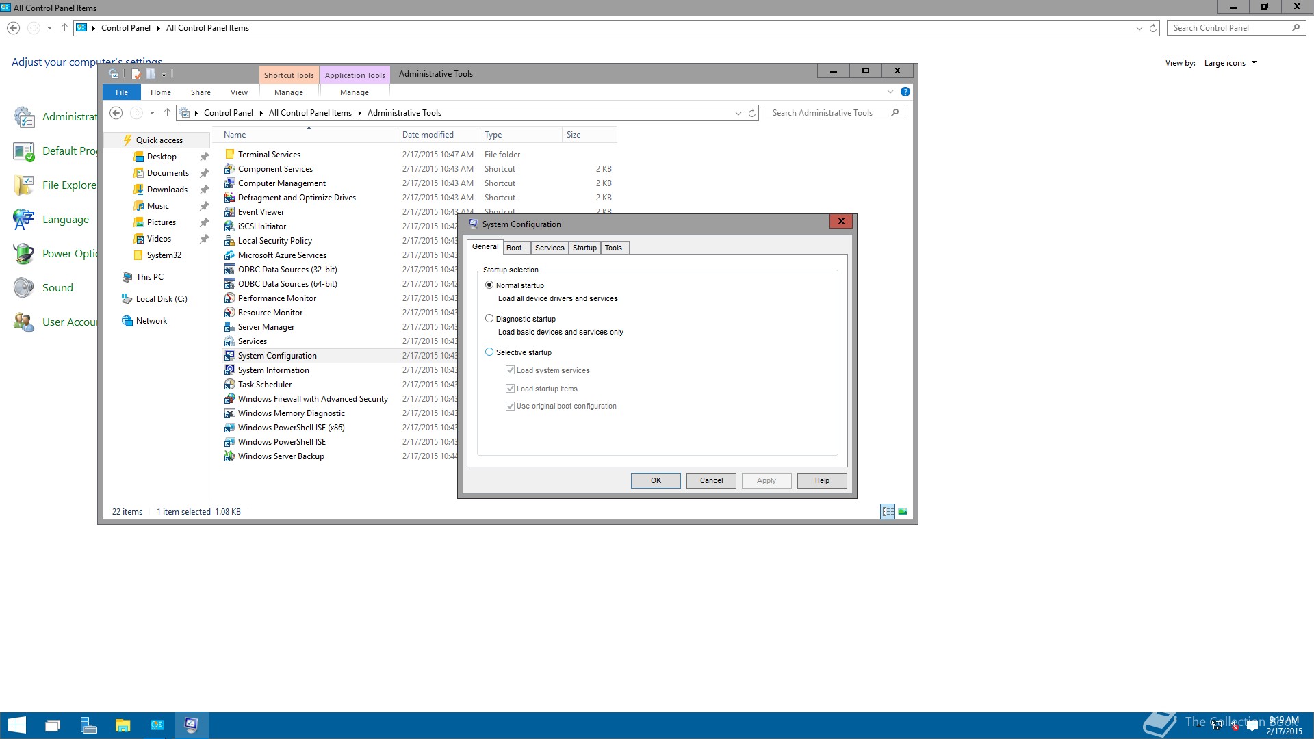Expand the Control Panel address bar dropdown
The width and height of the screenshot is (1314, 739).
(x=1139, y=28)
